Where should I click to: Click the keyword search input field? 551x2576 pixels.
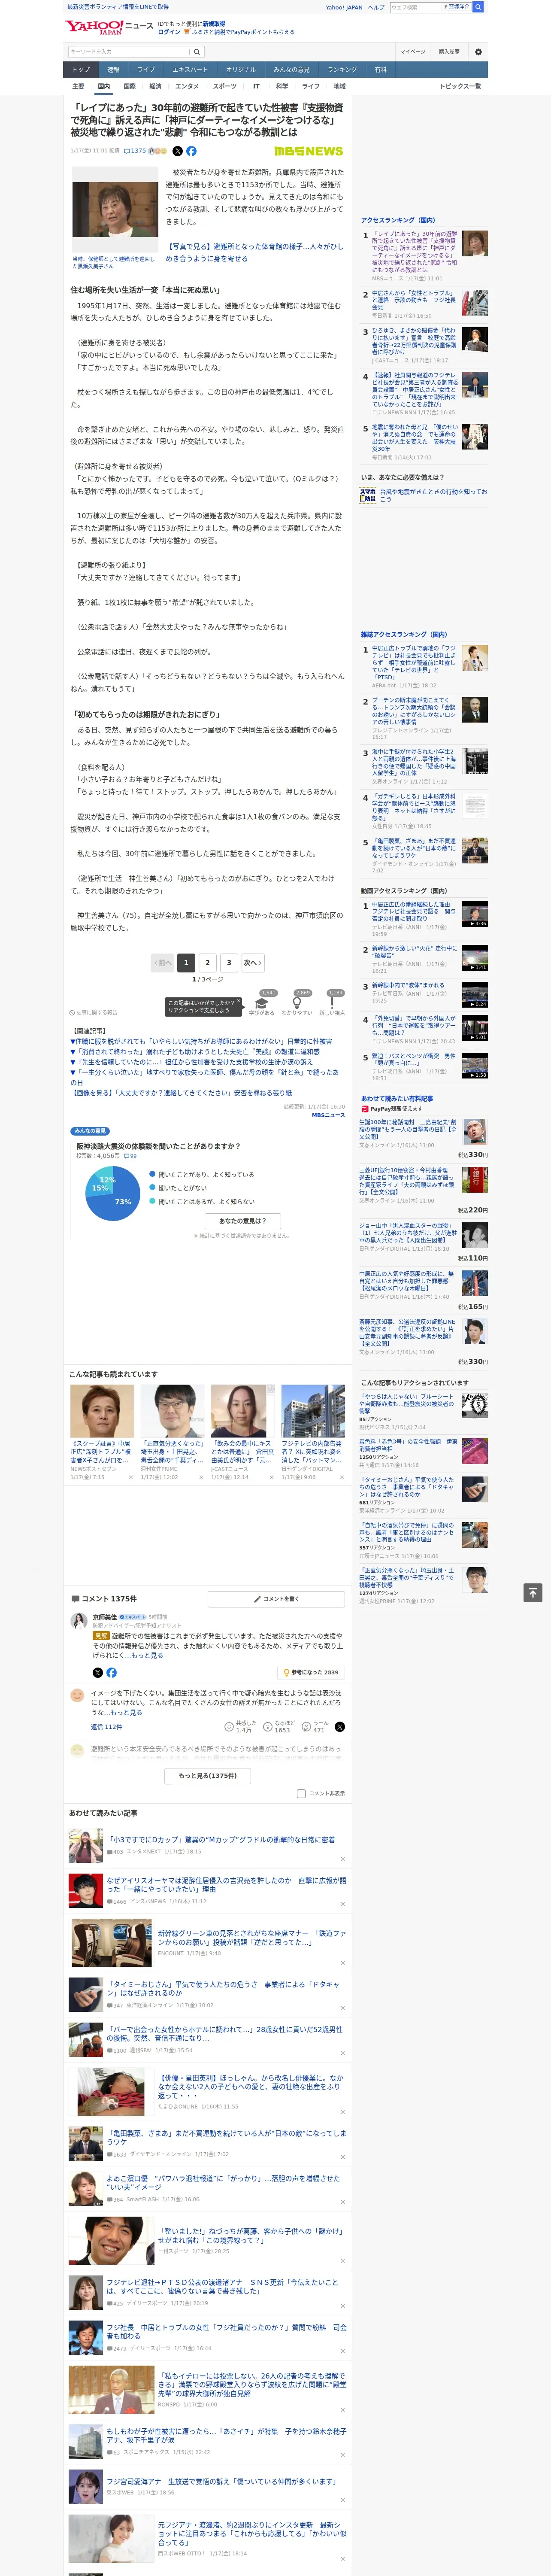click(x=129, y=52)
